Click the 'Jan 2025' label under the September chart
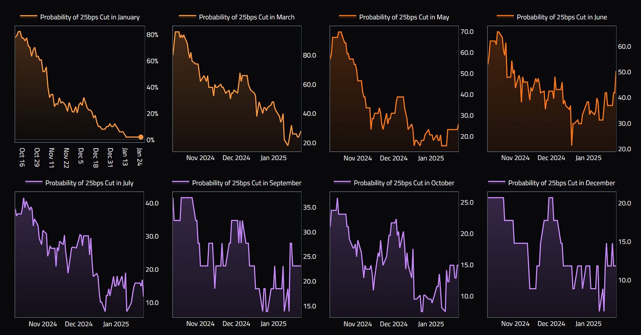641x335 pixels. [x=273, y=324]
